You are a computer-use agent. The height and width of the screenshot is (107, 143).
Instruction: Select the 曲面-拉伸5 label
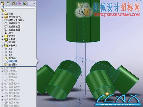pyautogui.click(x=14, y=99)
